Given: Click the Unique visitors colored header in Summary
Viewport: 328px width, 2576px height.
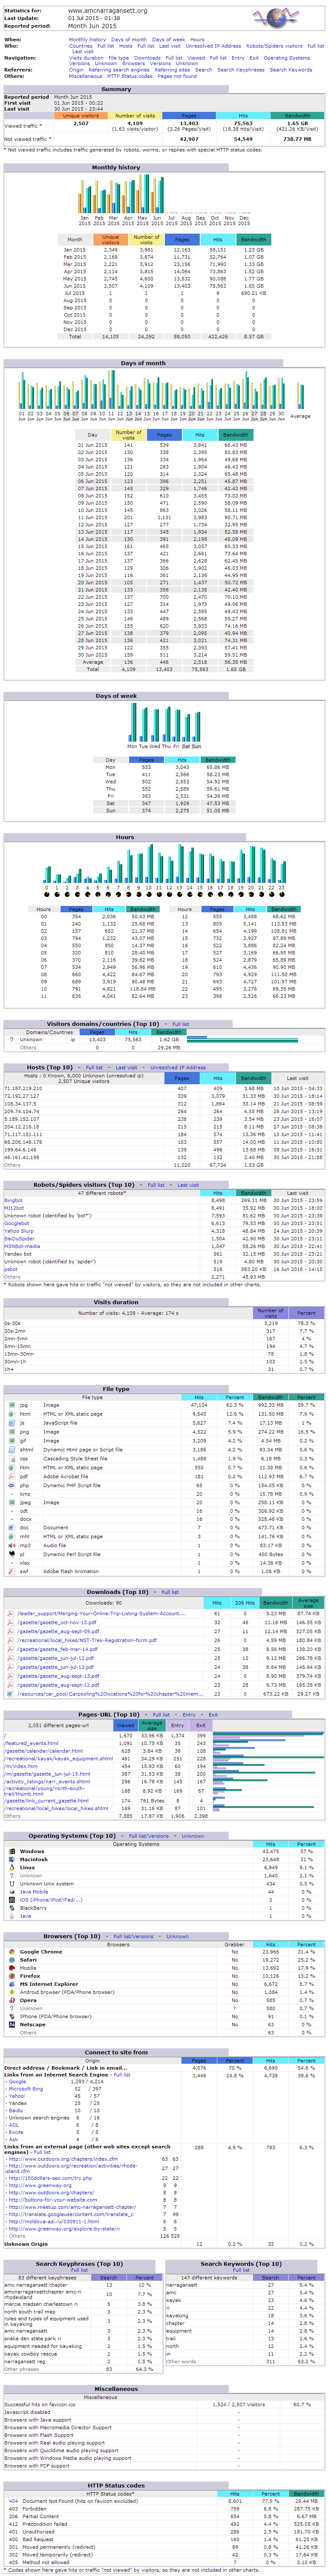Looking at the screenshot, I should pos(81,116).
